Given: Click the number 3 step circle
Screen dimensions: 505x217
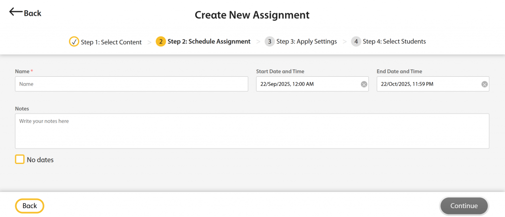Looking at the screenshot, I should click(269, 42).
